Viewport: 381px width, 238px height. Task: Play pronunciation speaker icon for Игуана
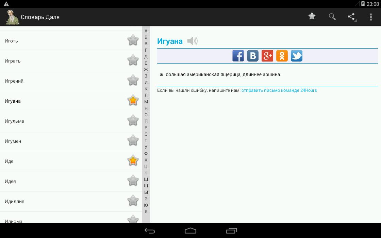pyautogui.click(x=192, y=41)
